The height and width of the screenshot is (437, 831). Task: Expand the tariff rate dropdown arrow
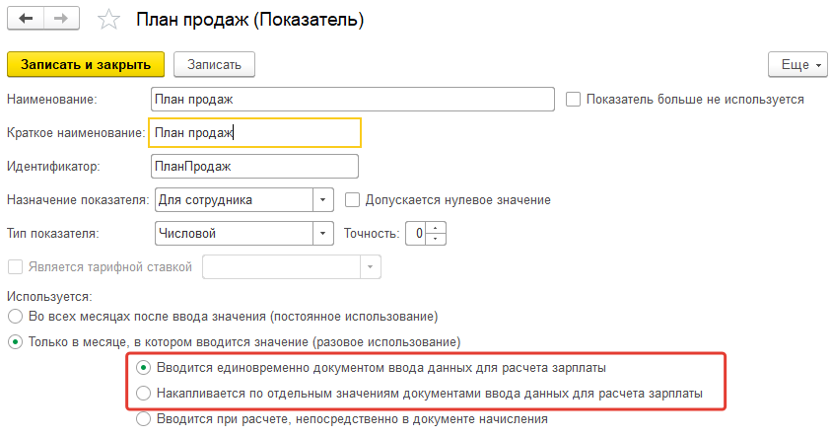tap(370, 267)
